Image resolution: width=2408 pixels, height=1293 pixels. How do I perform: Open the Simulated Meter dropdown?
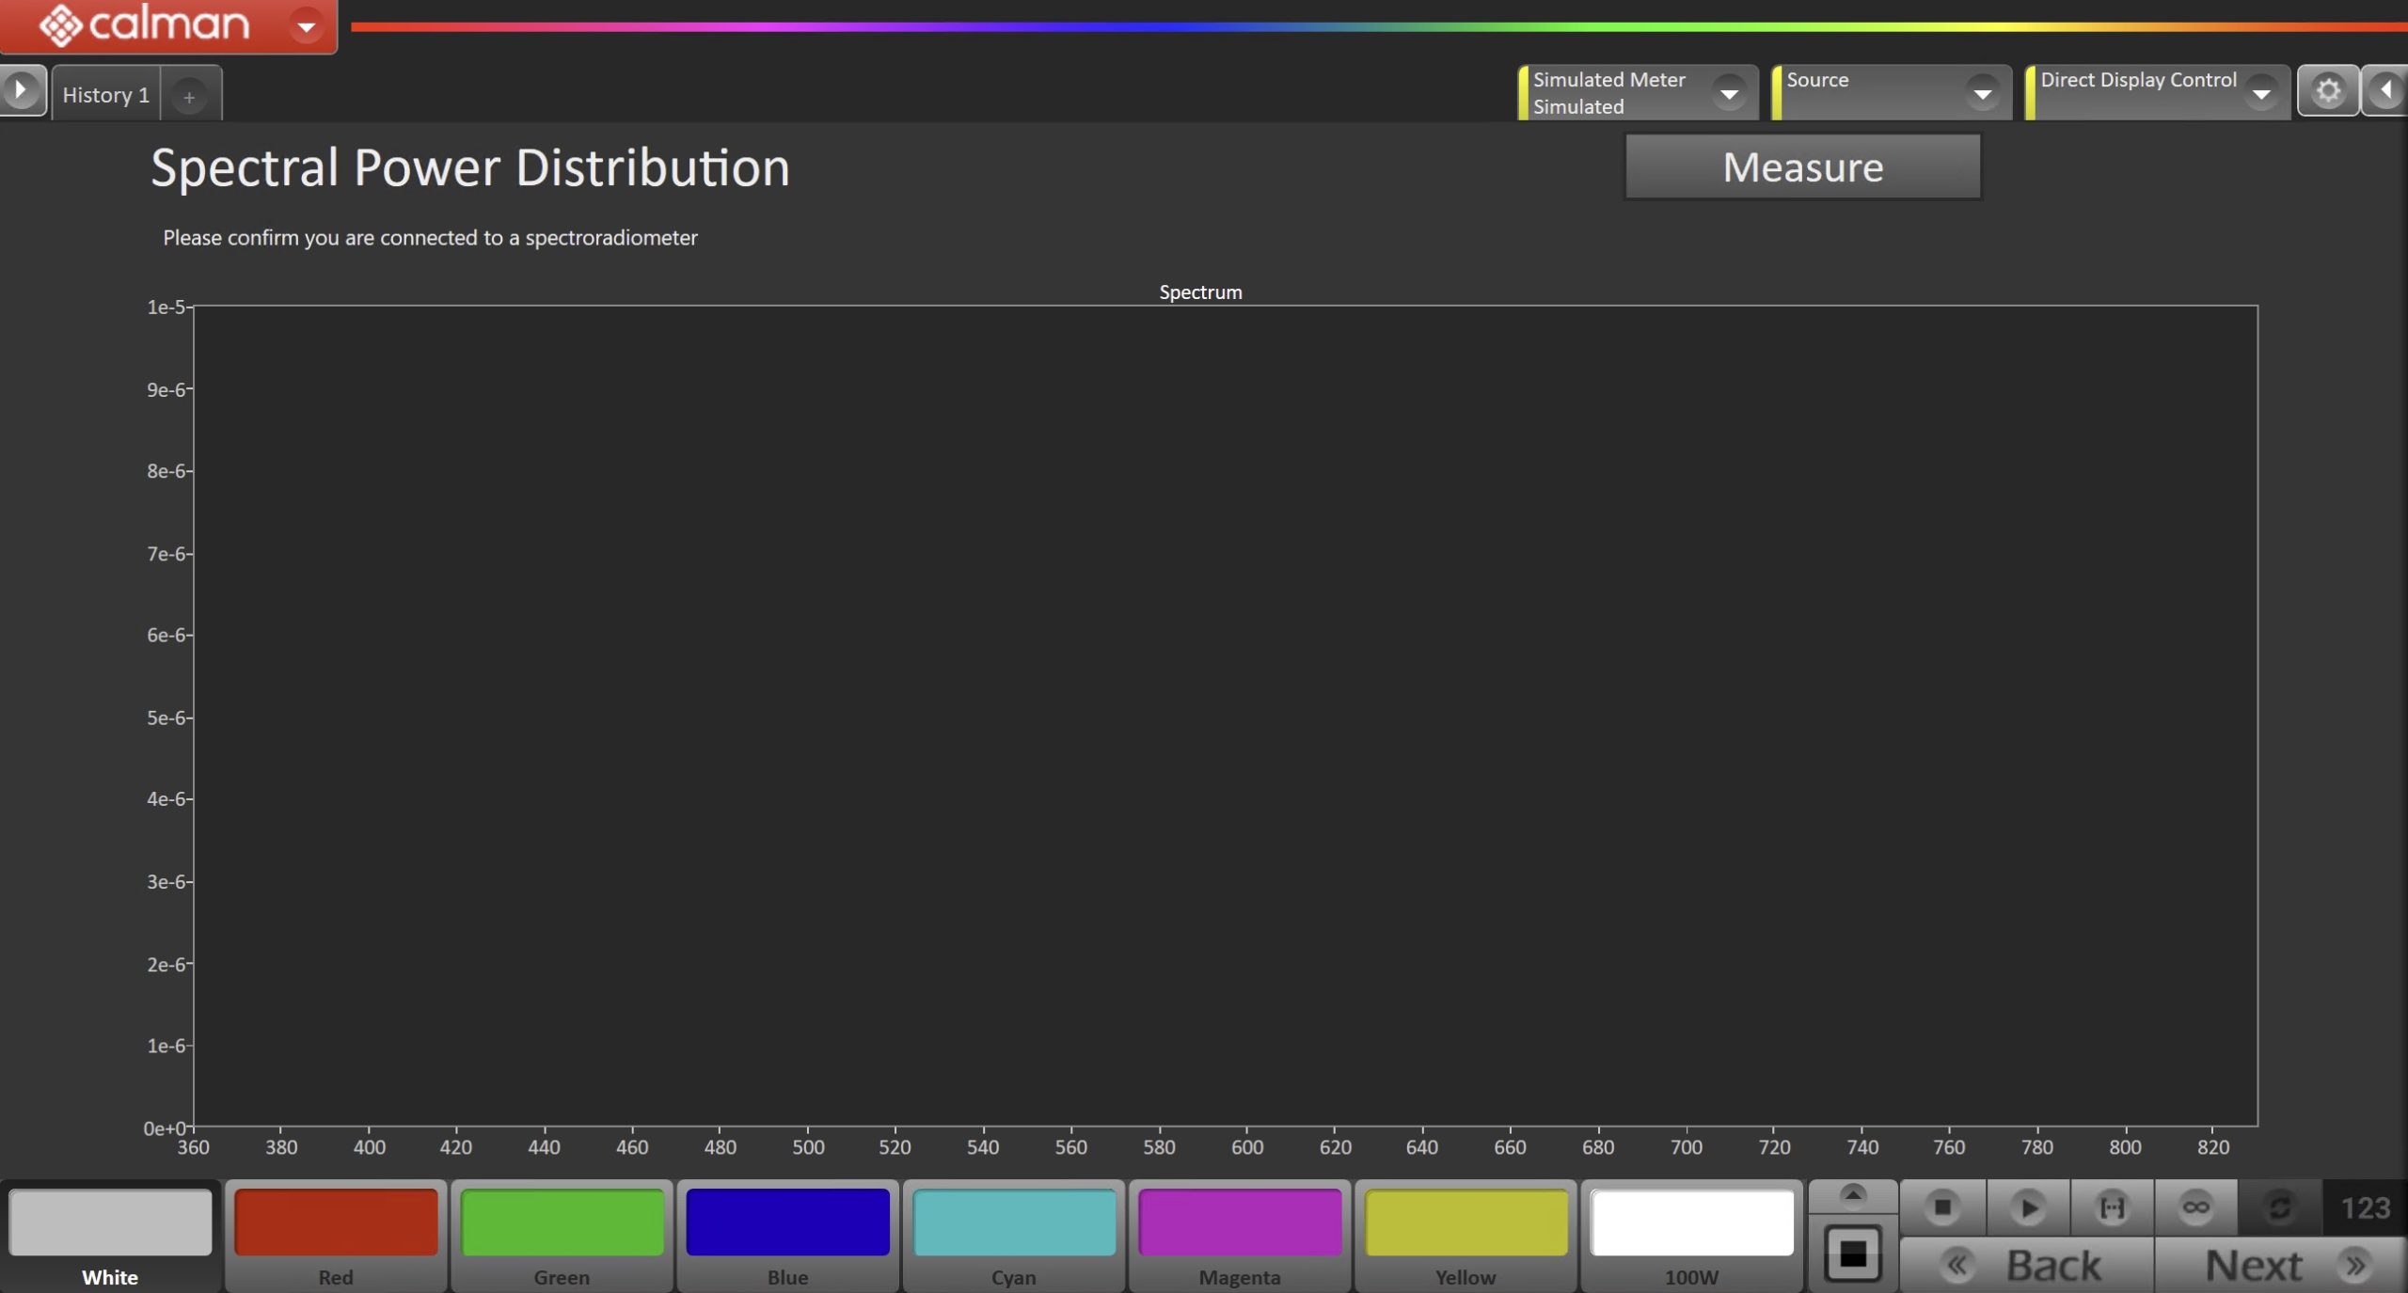coord(1729,93)
